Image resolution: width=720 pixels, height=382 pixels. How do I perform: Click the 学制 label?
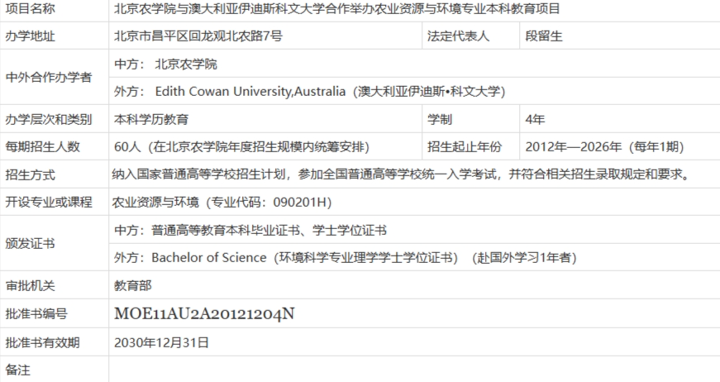pos(440,119)
